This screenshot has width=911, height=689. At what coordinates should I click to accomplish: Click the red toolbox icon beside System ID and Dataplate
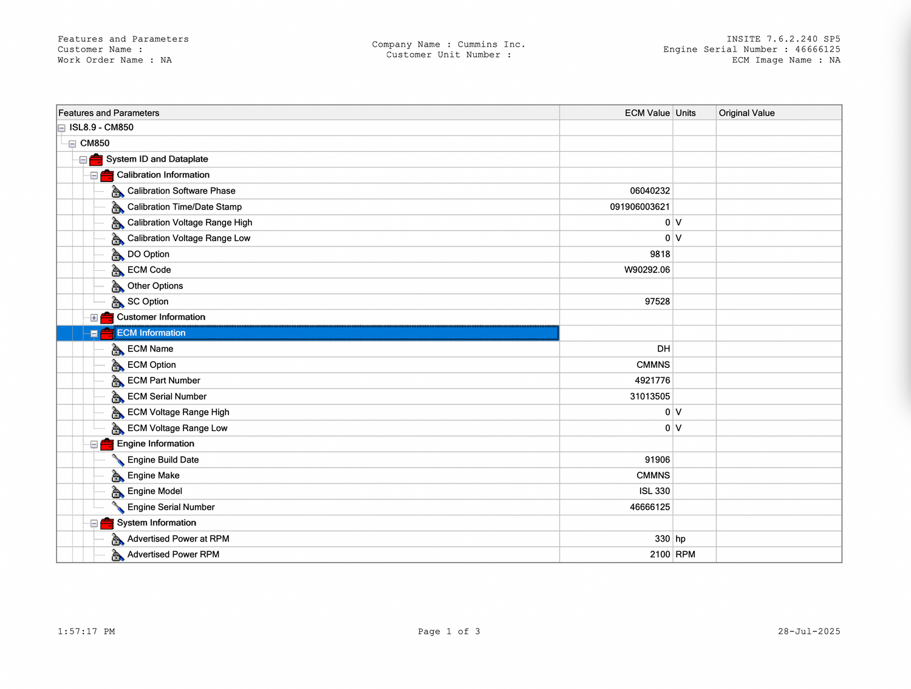point(96,160)
